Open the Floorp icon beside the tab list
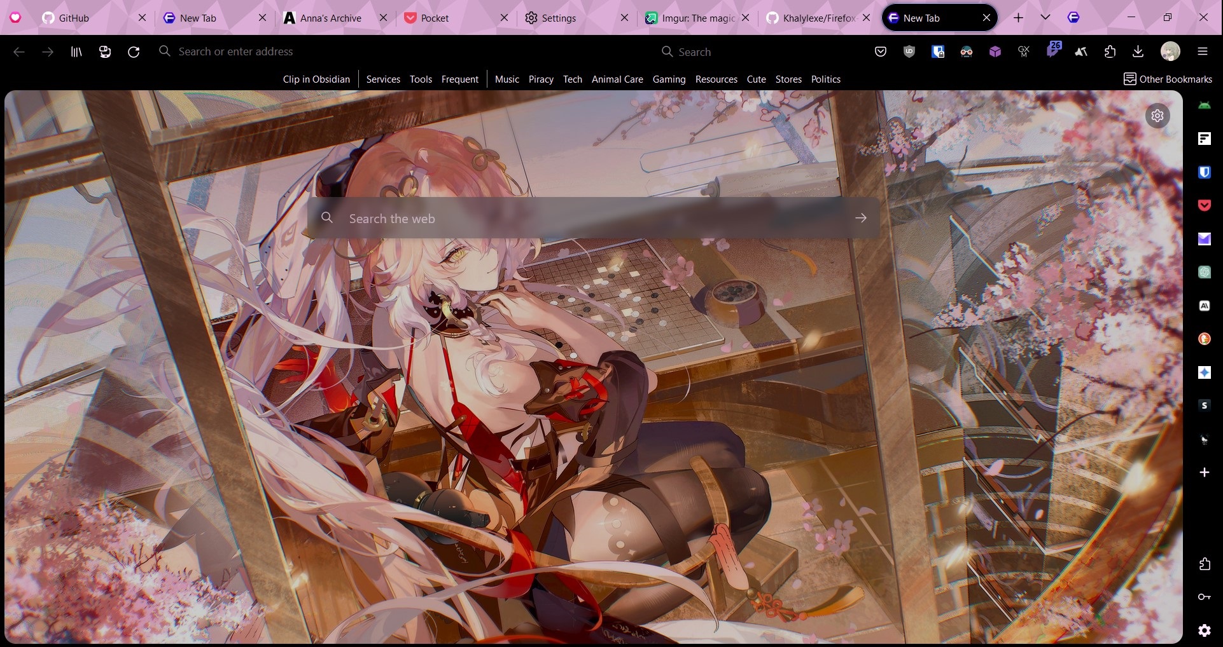Screen dimensions: 1223x647 point(1073,18)
